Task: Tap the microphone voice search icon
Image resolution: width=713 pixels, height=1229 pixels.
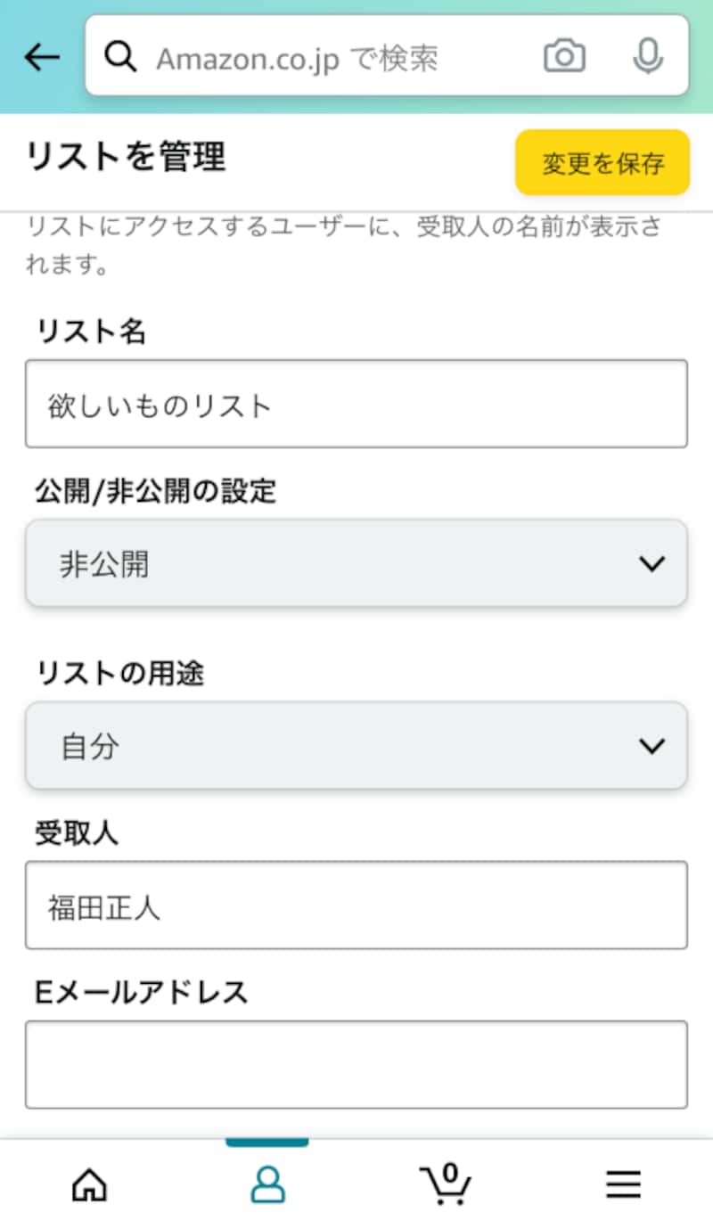Action: (x=648, y=57)
